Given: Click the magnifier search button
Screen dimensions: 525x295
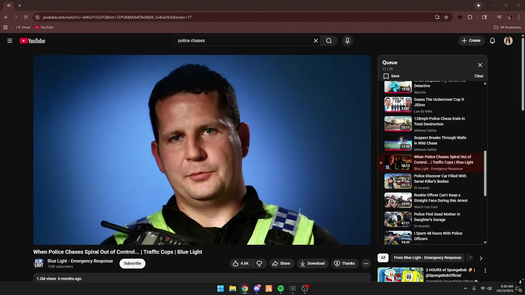Looking at the screenshot, I should pos(329,41).
